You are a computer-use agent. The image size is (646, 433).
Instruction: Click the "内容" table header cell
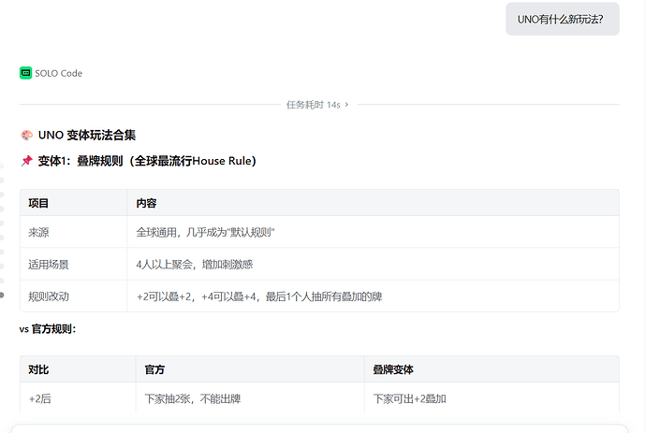coord(373,203)
